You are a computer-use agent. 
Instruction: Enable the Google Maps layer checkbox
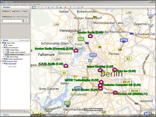tap(6, 50)
